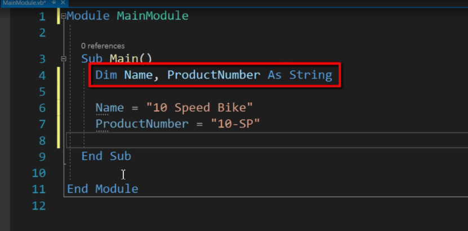Click line number 1 in the gutter
Screen dimensions: 468x231
(42, 16)
